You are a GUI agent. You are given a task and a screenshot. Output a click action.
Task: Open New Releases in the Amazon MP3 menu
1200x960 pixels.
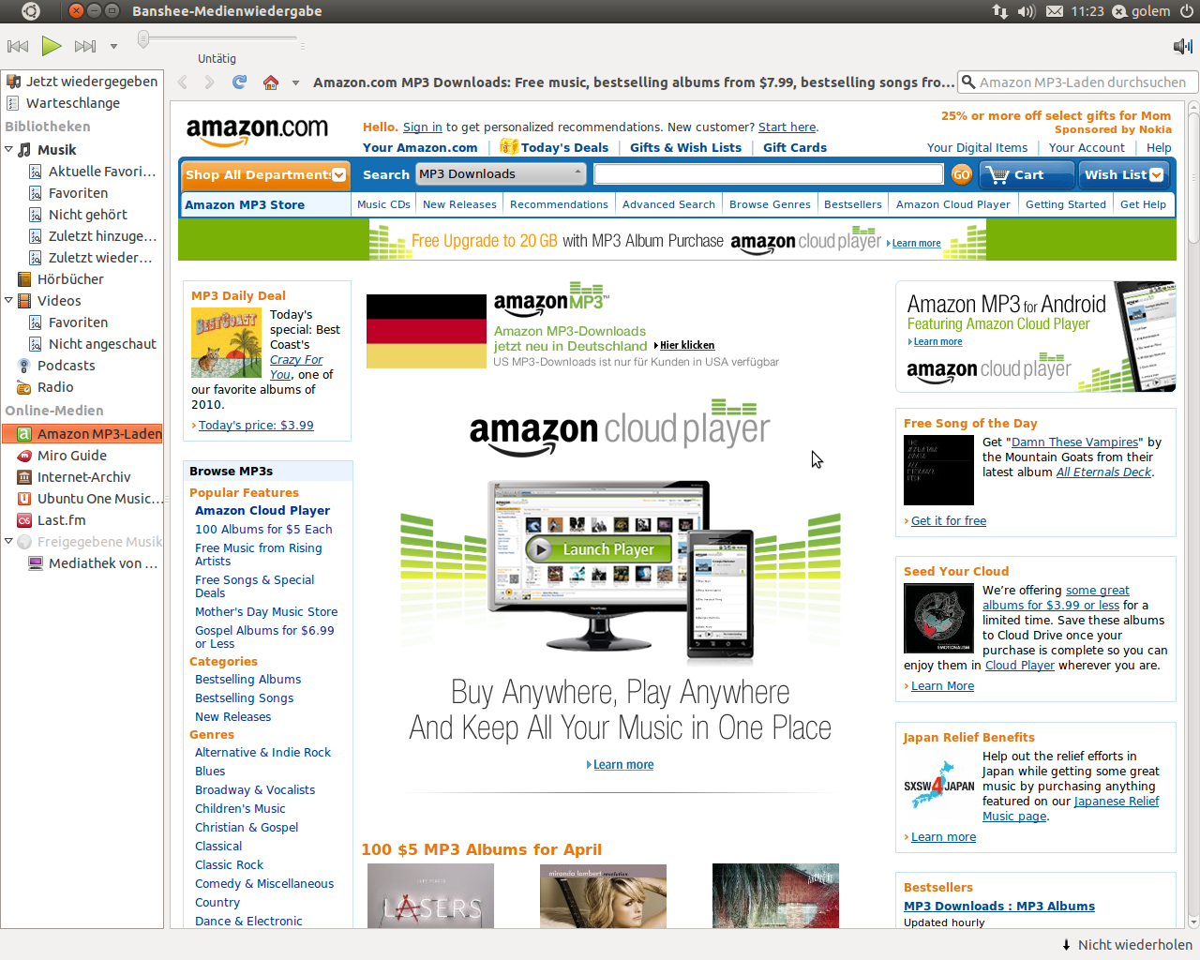(459, 203)
